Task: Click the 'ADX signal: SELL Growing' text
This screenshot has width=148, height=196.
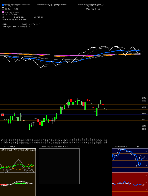Action: click(14, 27)
